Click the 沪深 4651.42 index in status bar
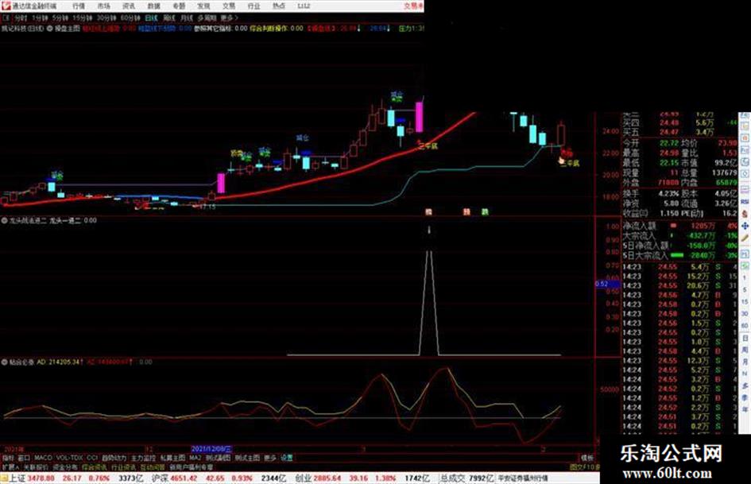 [174, 478]
